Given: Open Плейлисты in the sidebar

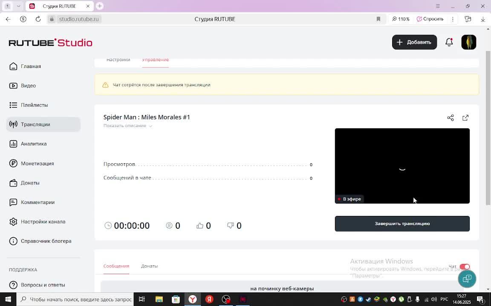Looking at the screenshot, I should click(x=34, y=105).
